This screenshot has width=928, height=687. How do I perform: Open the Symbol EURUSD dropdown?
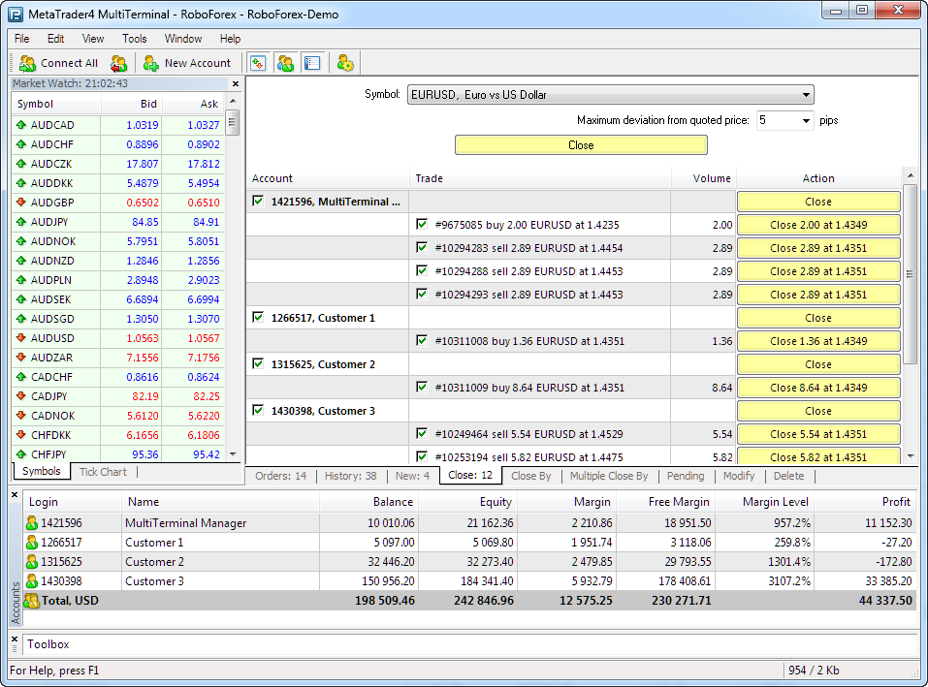point(806,95)
